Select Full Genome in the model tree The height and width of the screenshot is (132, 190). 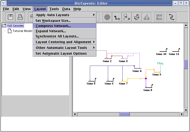point(16,26)
